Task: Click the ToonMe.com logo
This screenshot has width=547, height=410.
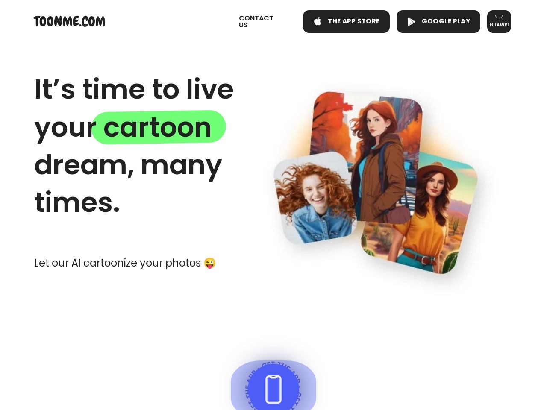Action: pyautogui.click(x=69, y=21)
